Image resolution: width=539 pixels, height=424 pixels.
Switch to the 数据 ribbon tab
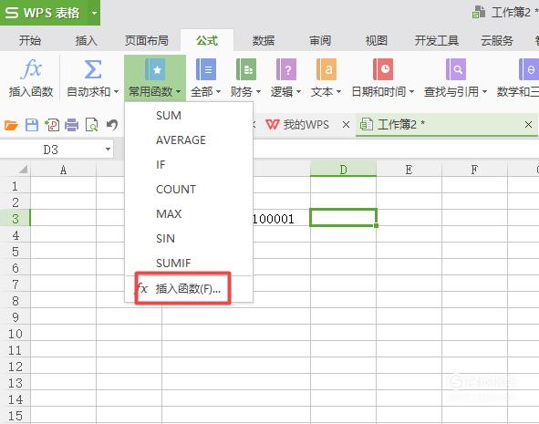click(264, 40)
